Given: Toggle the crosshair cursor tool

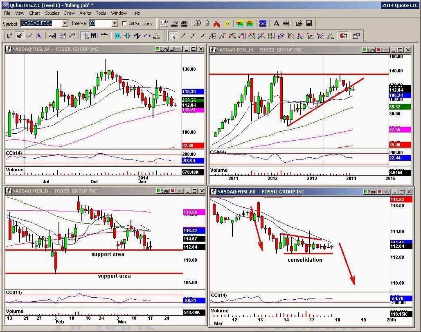Looking at the screenshot, I should coord(86,36).
